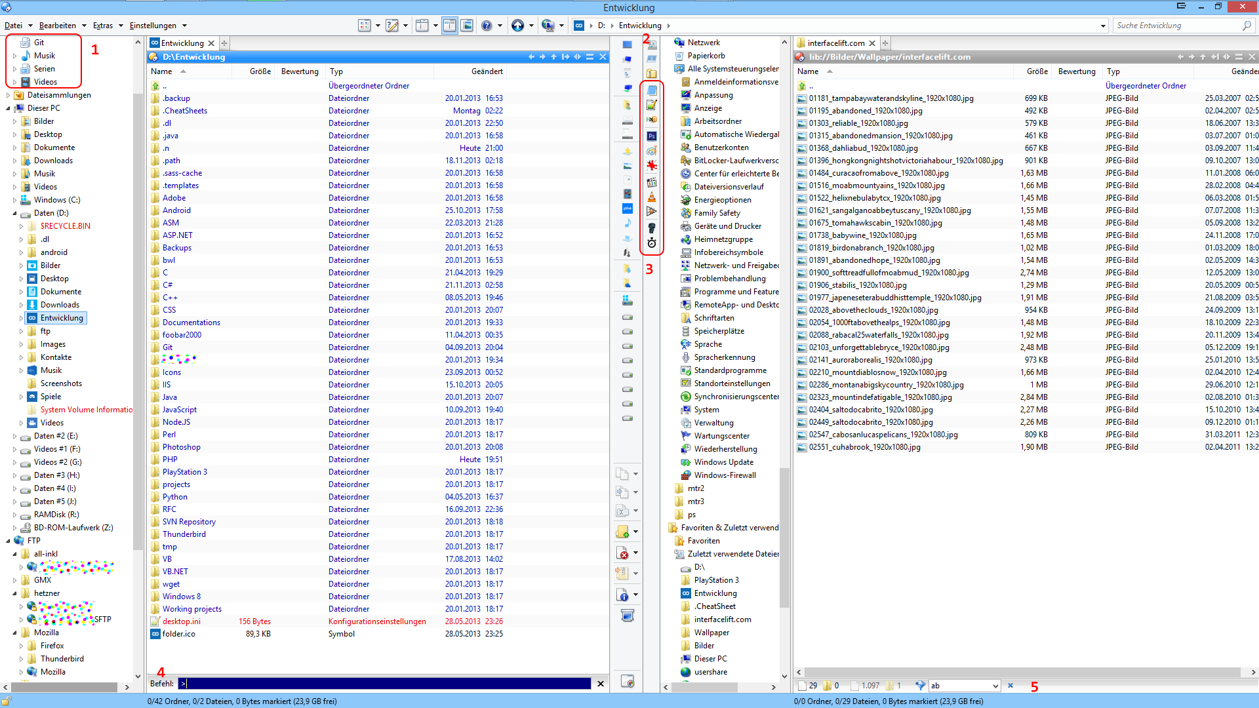Sort left pane by Geändert column header
Image resolution: width=1259 pixels, height=708 pixels.
487,71
